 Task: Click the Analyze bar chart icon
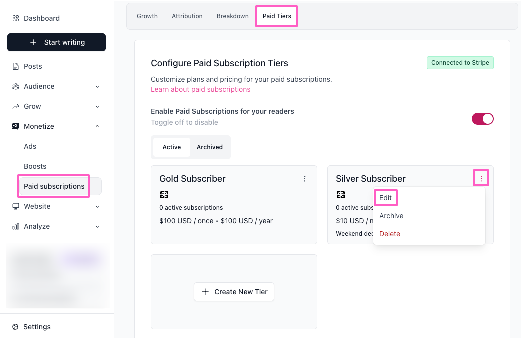(x=16, y=226)
